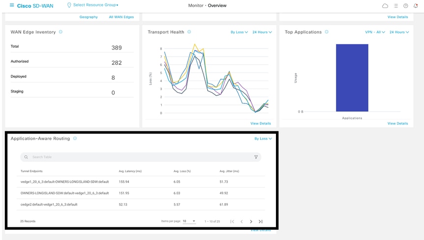This screenshot has height=240, width=424.
Task: Click the blue Applications usage bar
Action: coord(352,78)
